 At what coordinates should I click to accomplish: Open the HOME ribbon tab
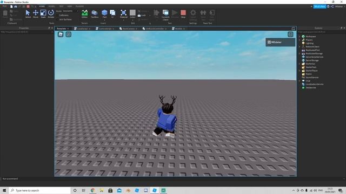(42, 6)
